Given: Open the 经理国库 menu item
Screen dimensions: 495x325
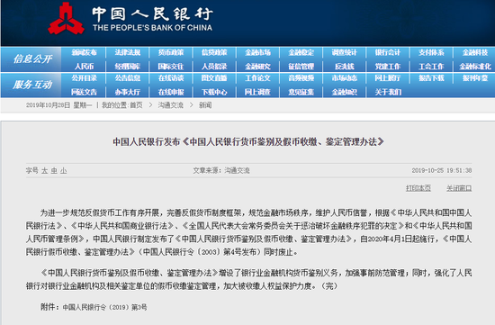Looking at the screenshot, I should 128,67.
